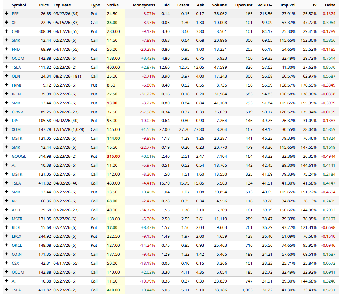The height and width of the screenshot is (294, 339).
Task: Expand the FRMI row plus icon
Action: pos(7,85)
